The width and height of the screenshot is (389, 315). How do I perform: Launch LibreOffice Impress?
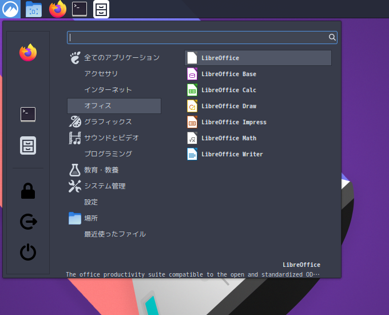(258, 122)
